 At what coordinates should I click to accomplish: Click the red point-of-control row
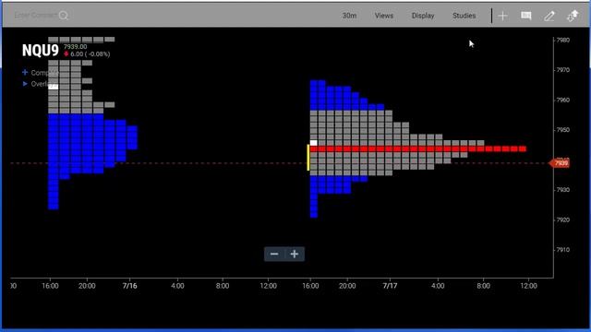point(418,149)
